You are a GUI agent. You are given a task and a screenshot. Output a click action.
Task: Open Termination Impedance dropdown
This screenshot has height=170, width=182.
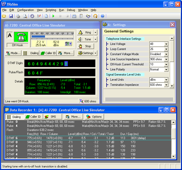166,85
